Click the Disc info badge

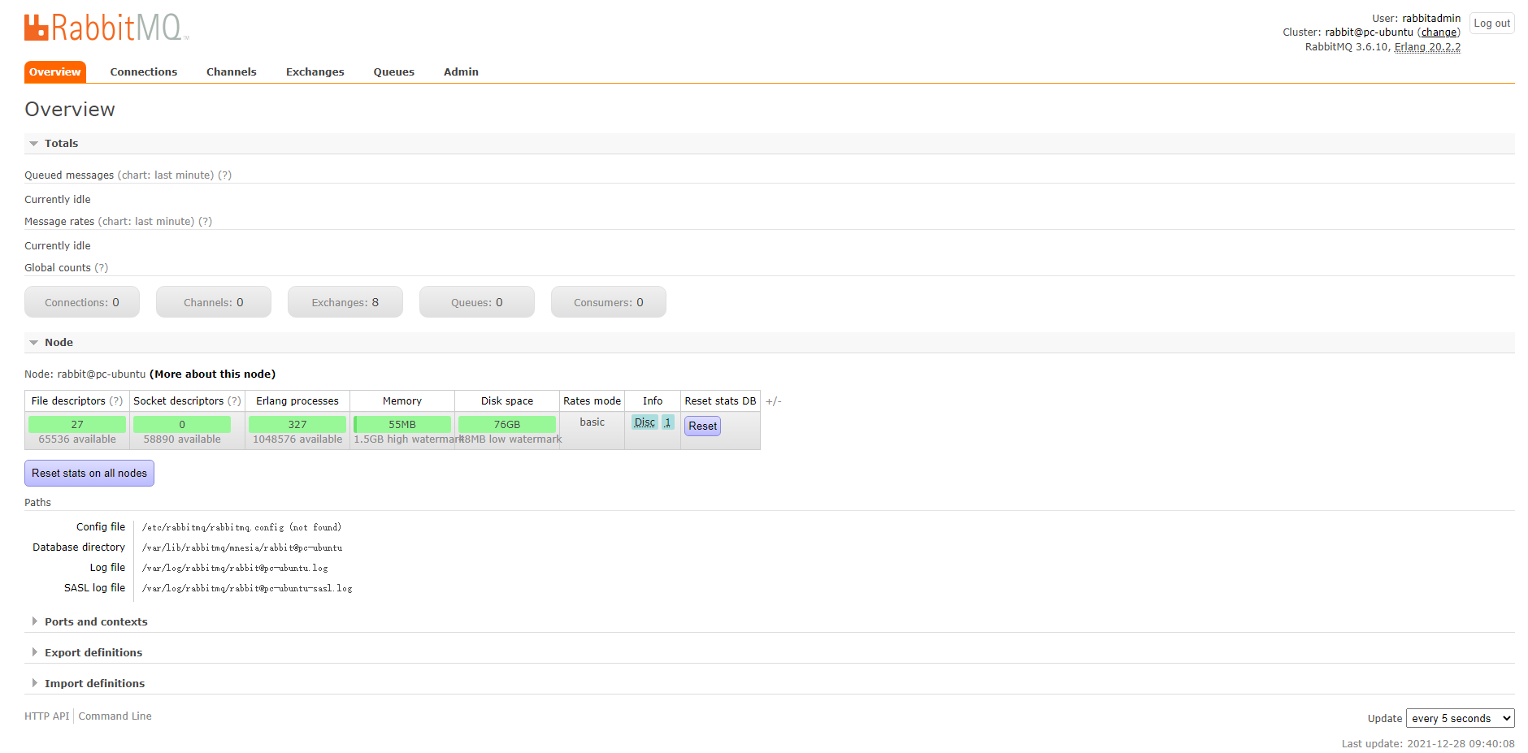(645, 422)
